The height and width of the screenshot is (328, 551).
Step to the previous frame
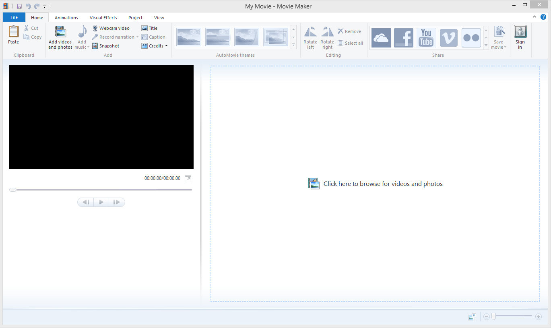[86, 202]
